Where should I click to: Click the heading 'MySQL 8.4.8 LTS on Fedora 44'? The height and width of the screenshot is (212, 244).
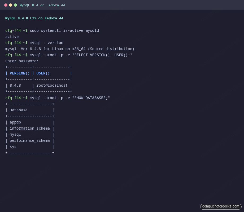pyautogui.click(x=34, y=18)
